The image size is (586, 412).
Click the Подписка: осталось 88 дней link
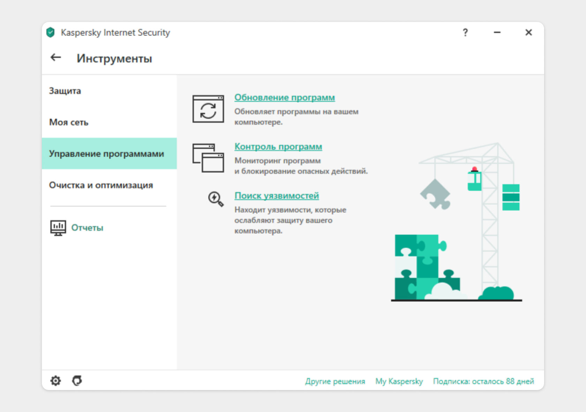point(483,381)
